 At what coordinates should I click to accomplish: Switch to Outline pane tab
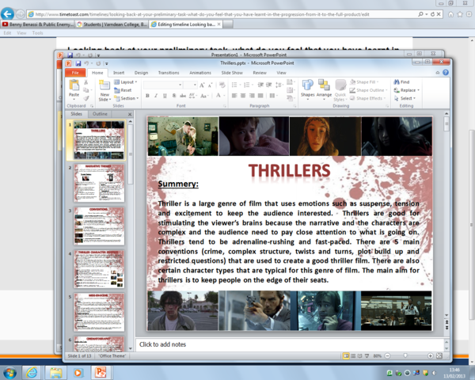[x=100, y=114]
